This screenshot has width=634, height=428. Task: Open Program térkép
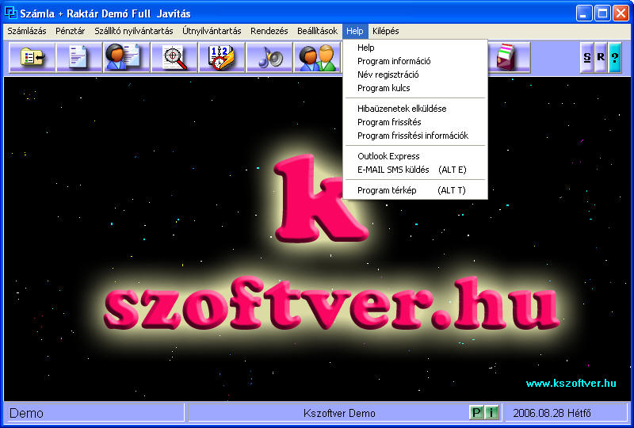click(414, 190)
